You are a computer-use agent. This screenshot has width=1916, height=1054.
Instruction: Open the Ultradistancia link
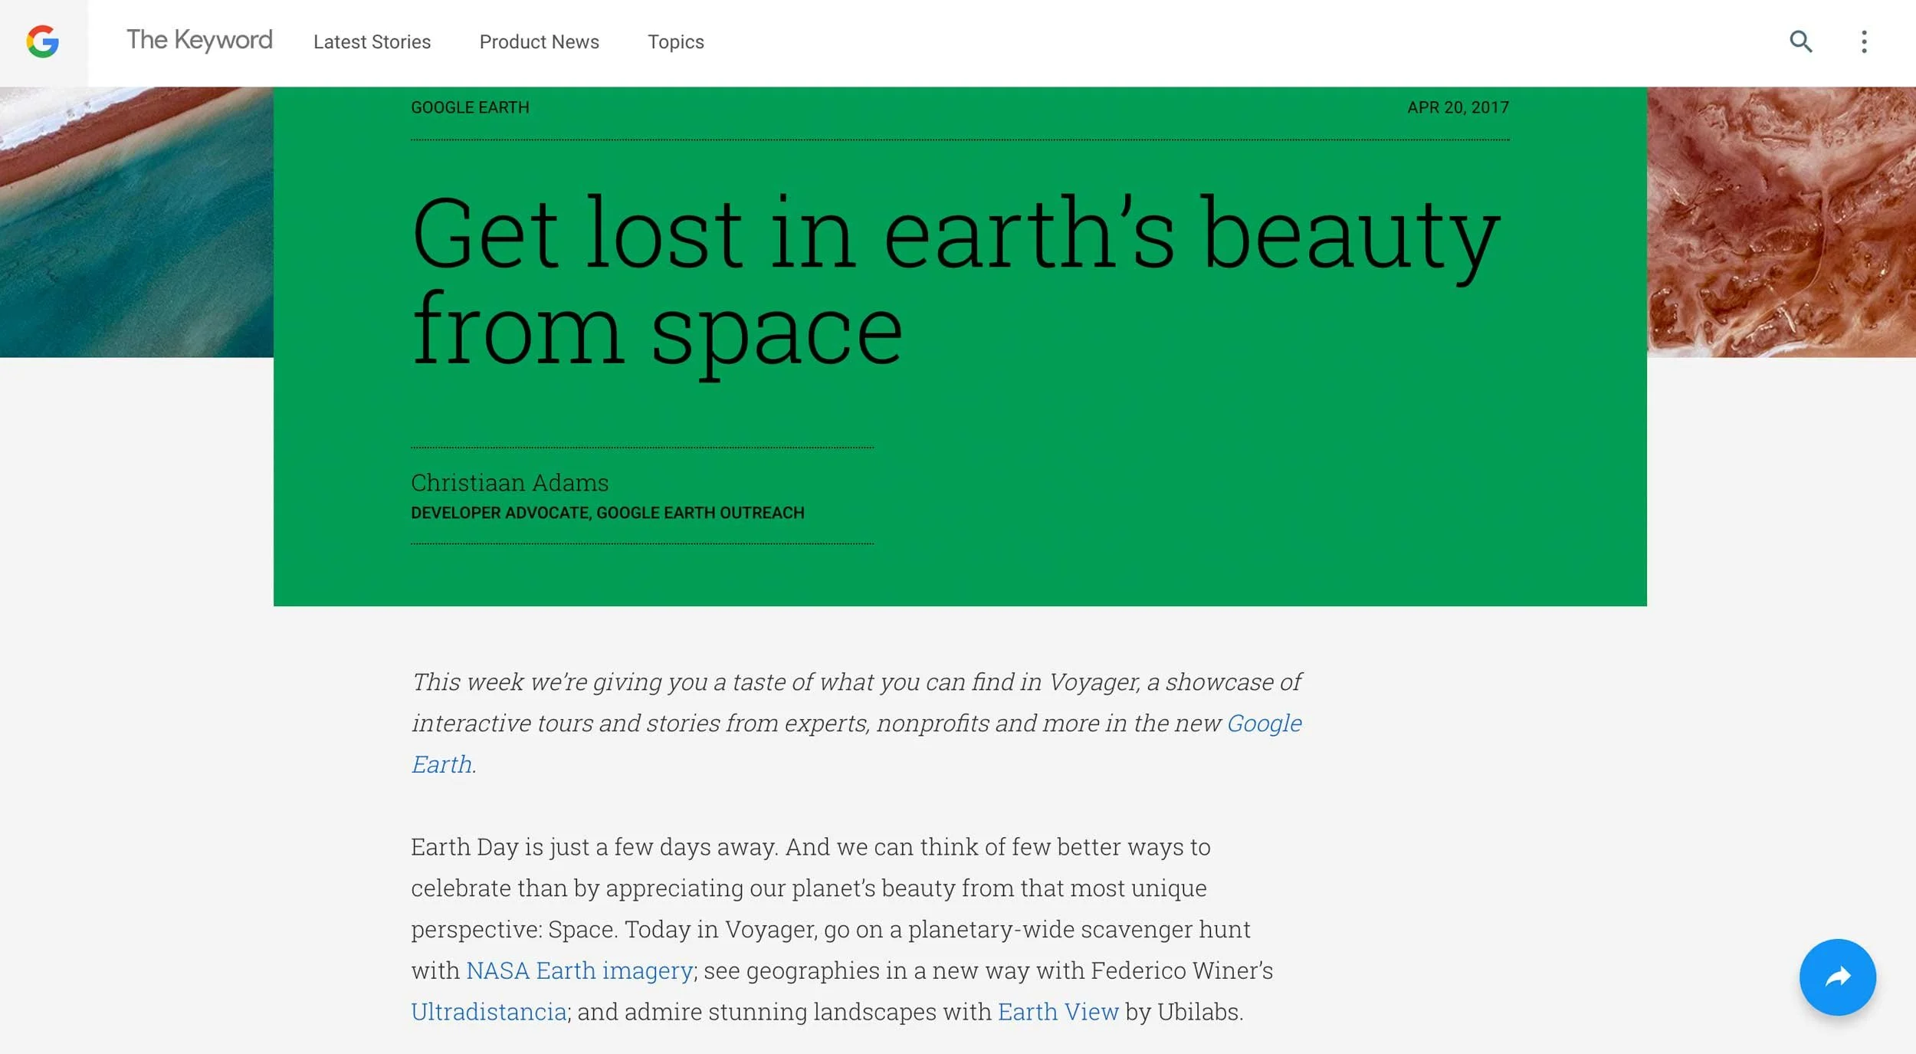pyautogui.click(x=489, y=1012)
